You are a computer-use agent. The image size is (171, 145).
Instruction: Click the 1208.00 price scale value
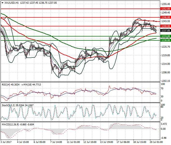(x=166, y=72)
